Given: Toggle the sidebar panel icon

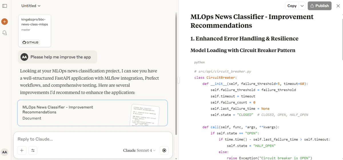Looking at the screenshot, I should pyautogui.click(x=5, y=6).
